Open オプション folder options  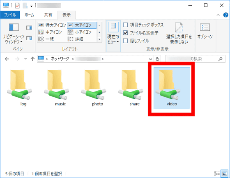205,31
